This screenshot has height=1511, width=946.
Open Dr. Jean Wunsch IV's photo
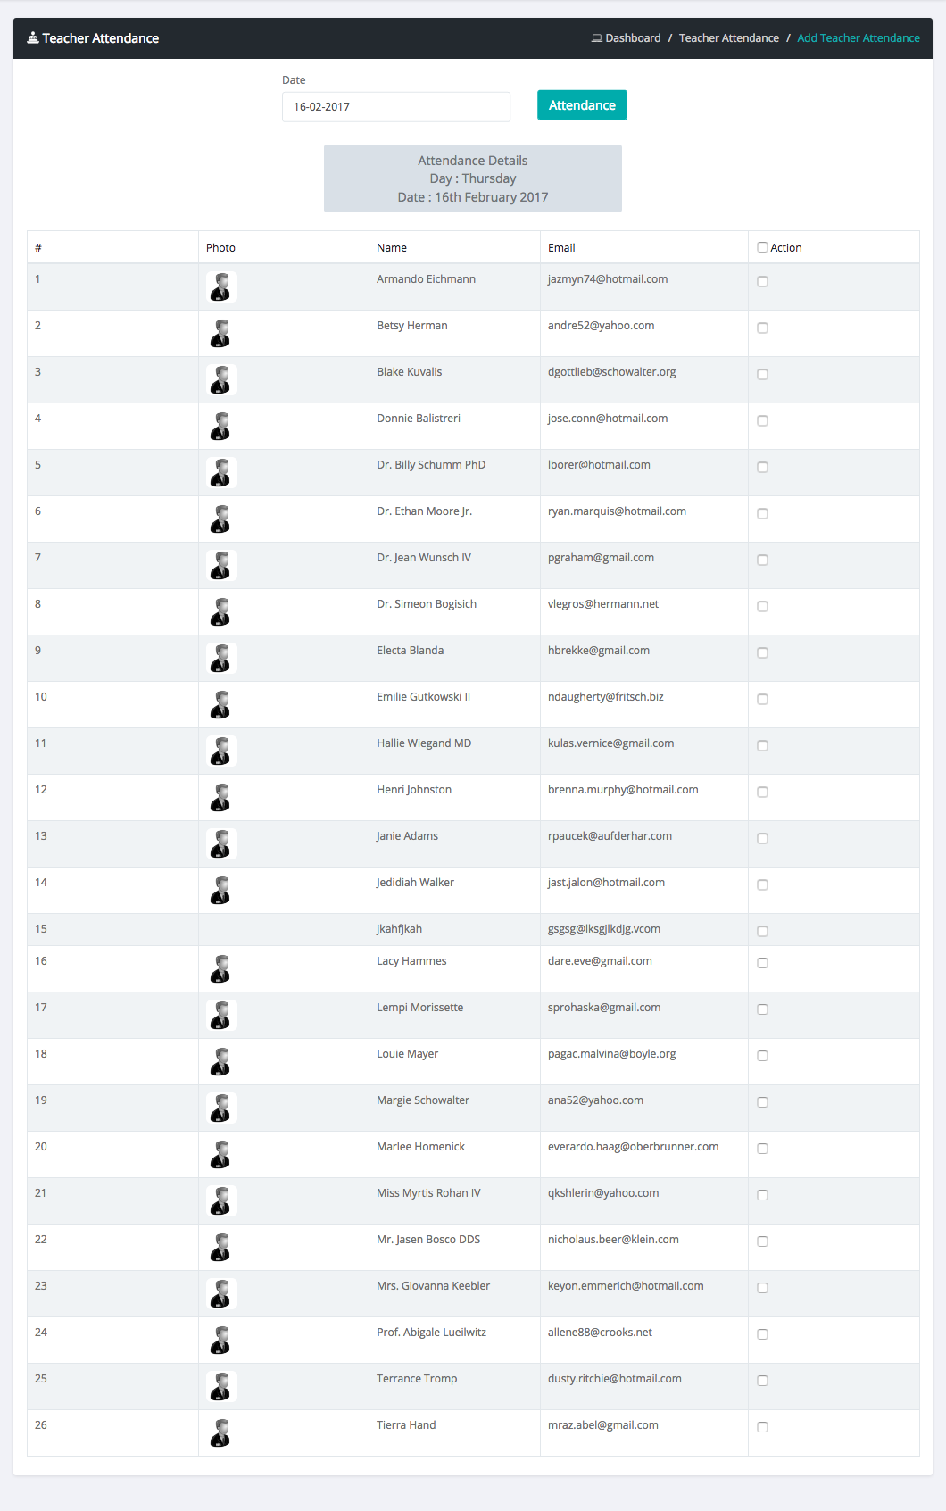221,566
